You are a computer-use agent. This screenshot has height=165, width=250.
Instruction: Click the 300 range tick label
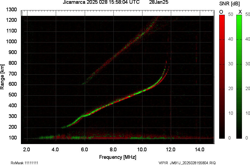13,116
